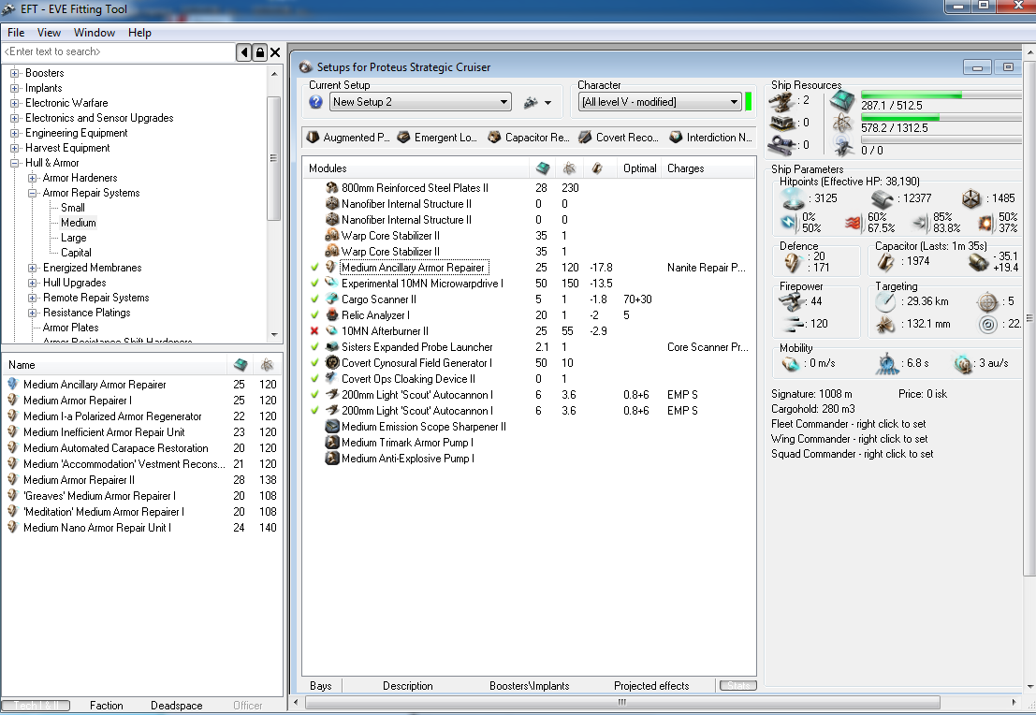
Task: Click the green character status color indicator
Action: [x=748, y=102]
